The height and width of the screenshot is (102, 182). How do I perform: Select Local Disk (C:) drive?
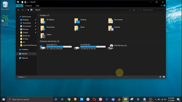tap(56, 47)
